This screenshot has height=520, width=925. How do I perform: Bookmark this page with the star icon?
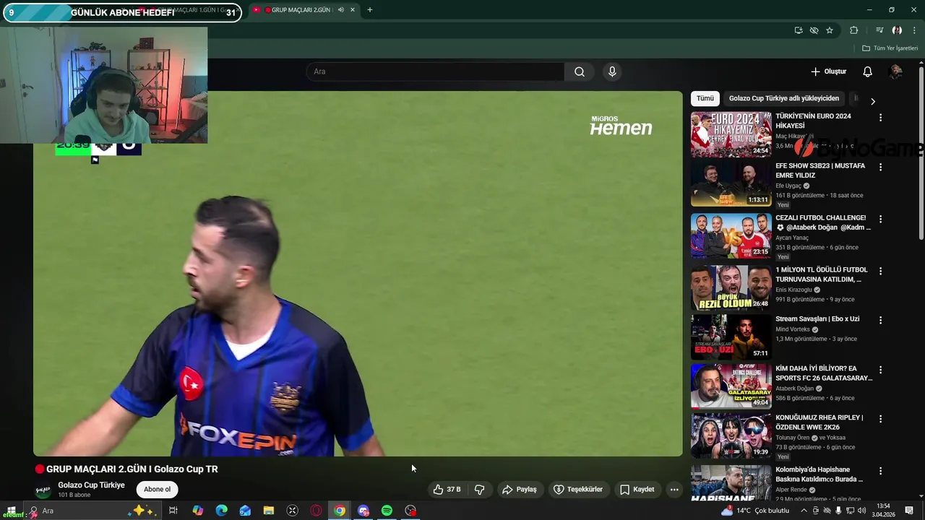pyautogui.click(x=830, y=30)
